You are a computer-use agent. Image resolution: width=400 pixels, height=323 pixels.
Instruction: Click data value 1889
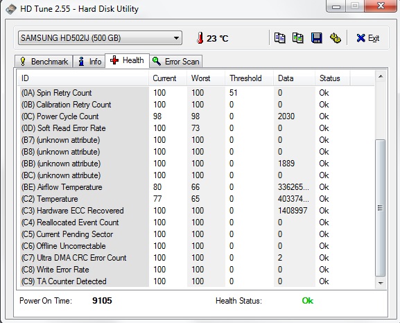tap(286, 164)
